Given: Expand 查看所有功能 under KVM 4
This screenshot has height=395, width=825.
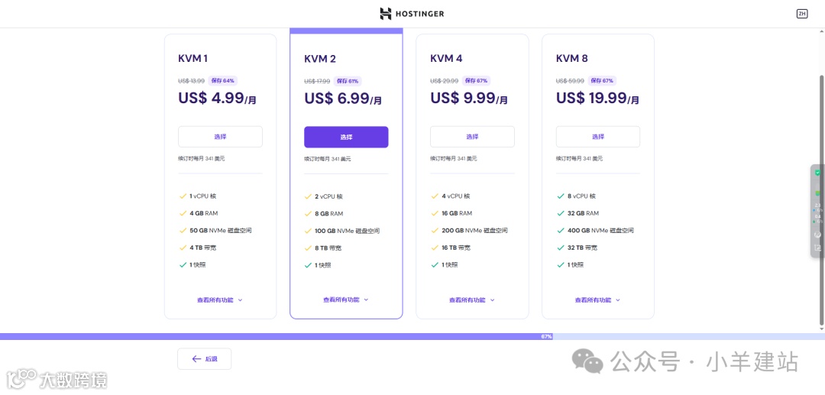Looking at the screenshot, I should 472,299.
